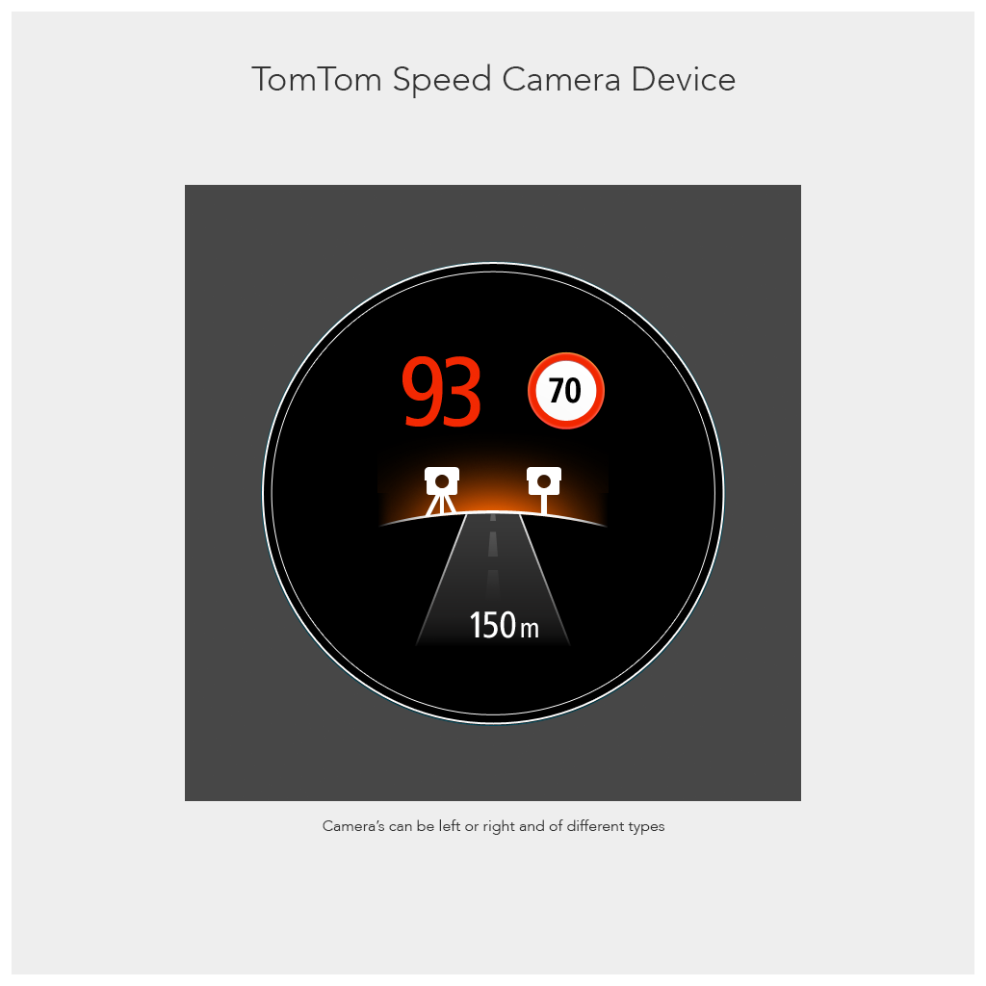This screenshot has height=986, width=986.
Task: Click the red ring of the 70 sign
Action: tap(566, 356)
